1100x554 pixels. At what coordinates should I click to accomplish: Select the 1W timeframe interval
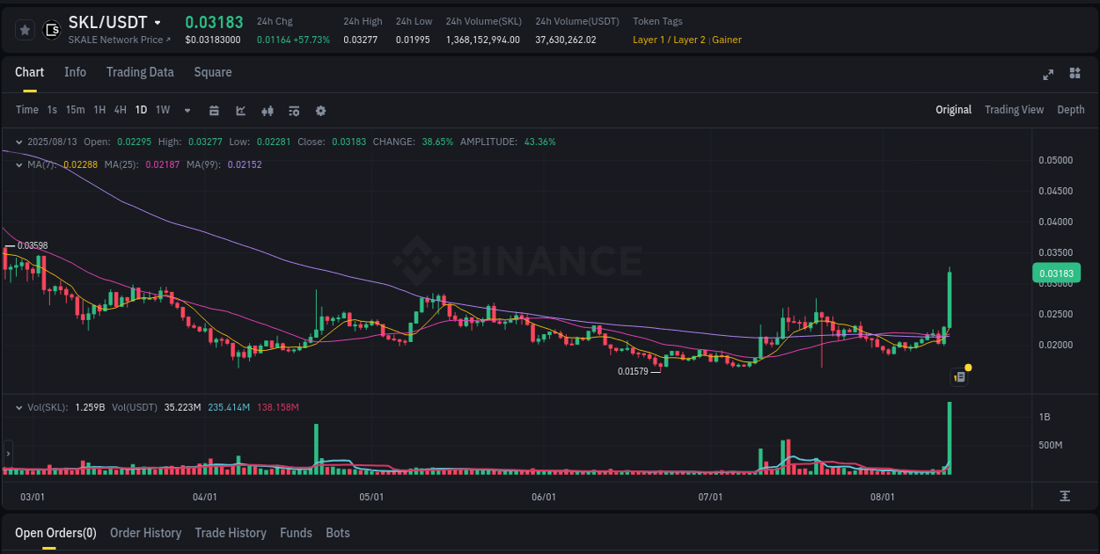[162, 110]
